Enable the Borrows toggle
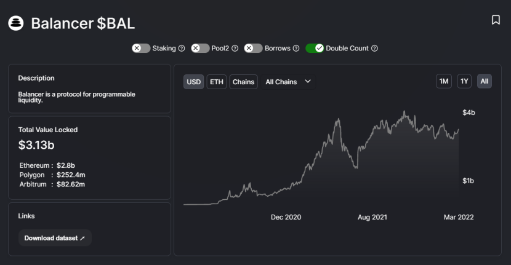 point(253,48)
